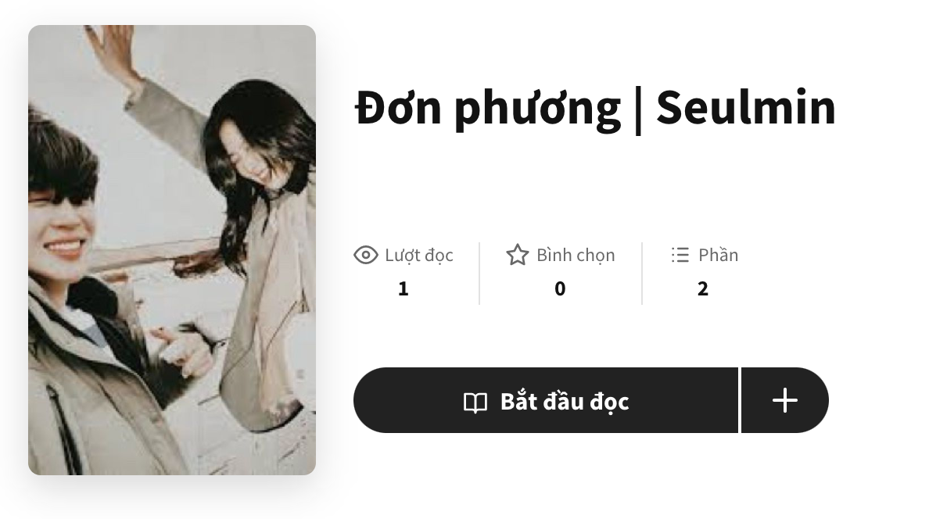Click the read count number 1
Image resolution: width=929 pixels, height=519 pixels.
pos(403,288)
